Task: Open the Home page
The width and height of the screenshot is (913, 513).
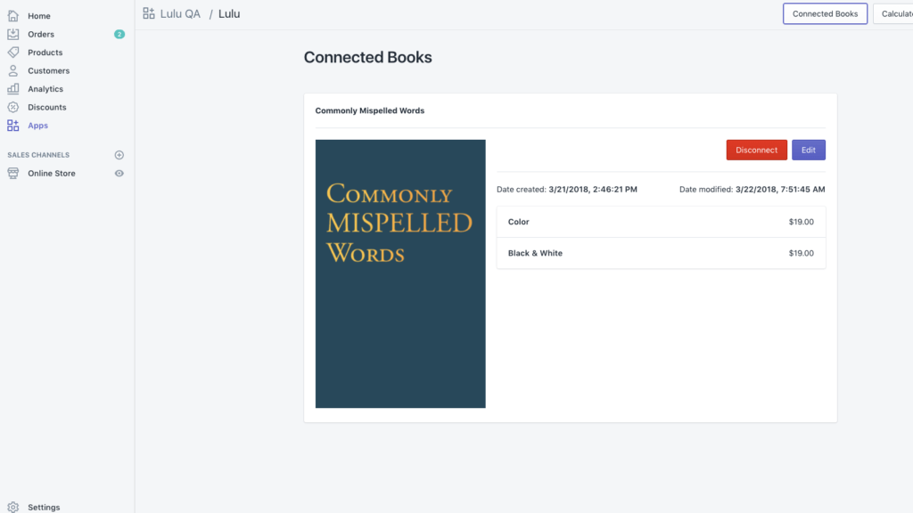Action: [x=38, y=15]
